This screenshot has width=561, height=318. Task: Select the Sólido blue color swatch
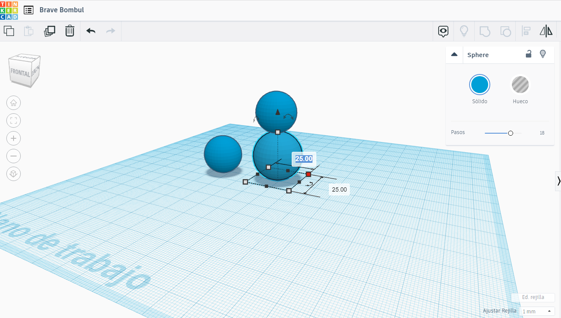pyautogui.click(x=480, y=85)
